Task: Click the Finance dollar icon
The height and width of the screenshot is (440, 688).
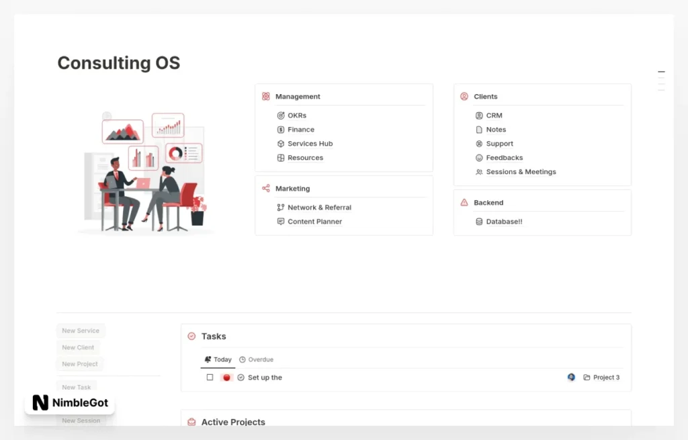Action: [281, 130]
